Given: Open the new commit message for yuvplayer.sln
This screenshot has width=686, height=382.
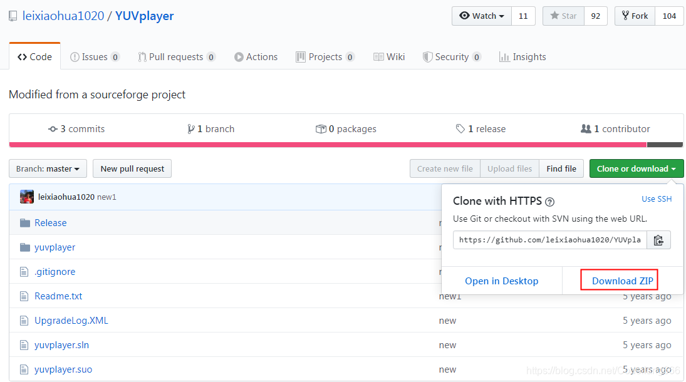Looking at the screenshot, I should 447,345.
